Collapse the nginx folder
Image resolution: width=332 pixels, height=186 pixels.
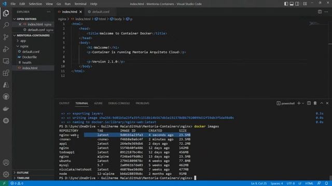tap(33, 46)
